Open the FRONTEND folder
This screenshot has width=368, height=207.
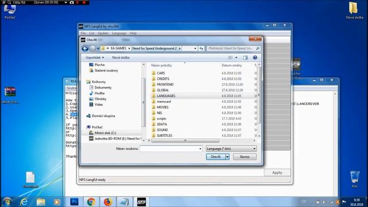click(x=165, y=85)
